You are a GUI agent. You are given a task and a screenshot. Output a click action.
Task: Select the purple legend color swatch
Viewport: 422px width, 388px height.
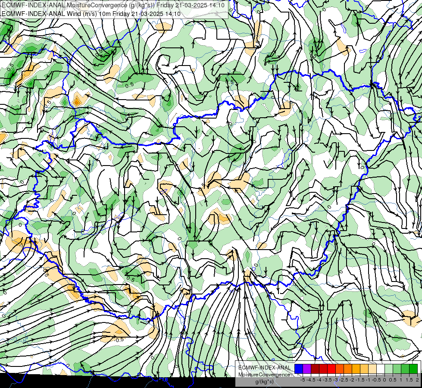pos(307,369)
